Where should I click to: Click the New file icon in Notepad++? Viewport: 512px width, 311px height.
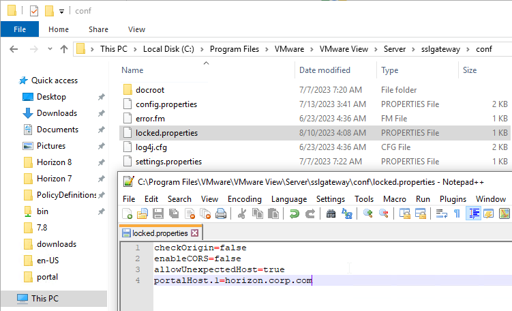127,214
